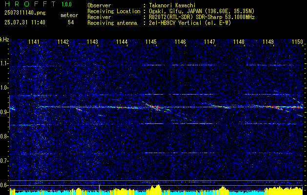Viewport: 307px width, 195px height.
Task: Click the date stamp 25.07.31 11:40
Action: point(25,22)
